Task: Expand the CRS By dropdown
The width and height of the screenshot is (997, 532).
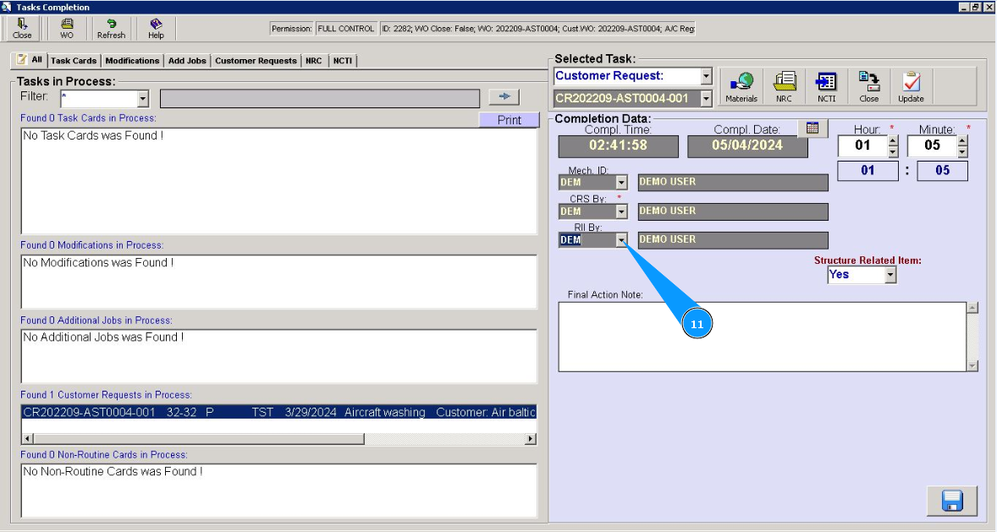Action: 621,211
